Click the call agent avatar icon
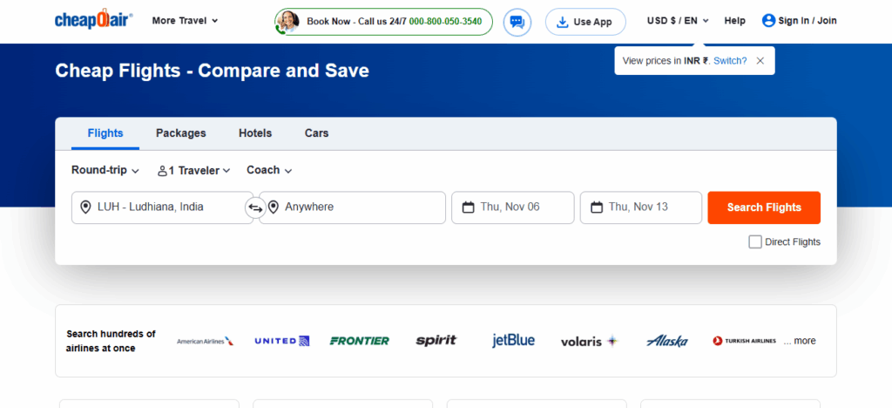The image size is (892, 408). pos(287,22)
